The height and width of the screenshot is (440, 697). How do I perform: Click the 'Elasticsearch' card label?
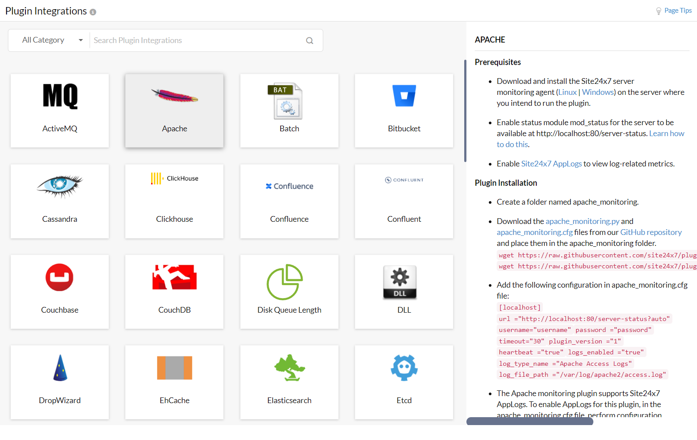[x=289, y=400]
